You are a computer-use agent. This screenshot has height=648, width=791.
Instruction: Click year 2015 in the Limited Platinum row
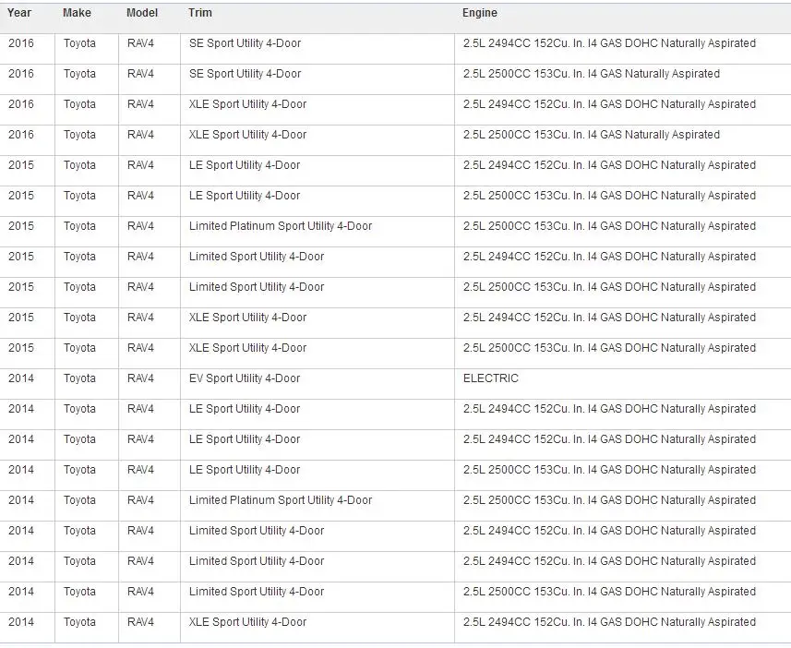(21, 225)
